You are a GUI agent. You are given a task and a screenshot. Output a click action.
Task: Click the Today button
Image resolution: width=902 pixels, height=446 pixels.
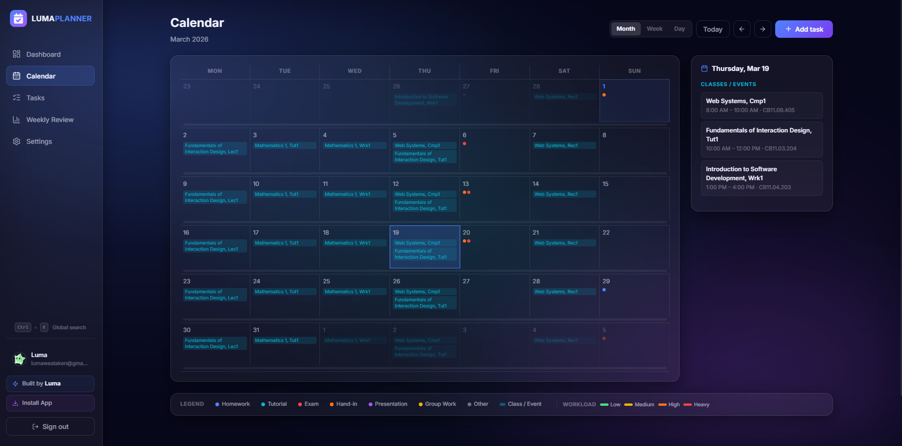(712, 29)
